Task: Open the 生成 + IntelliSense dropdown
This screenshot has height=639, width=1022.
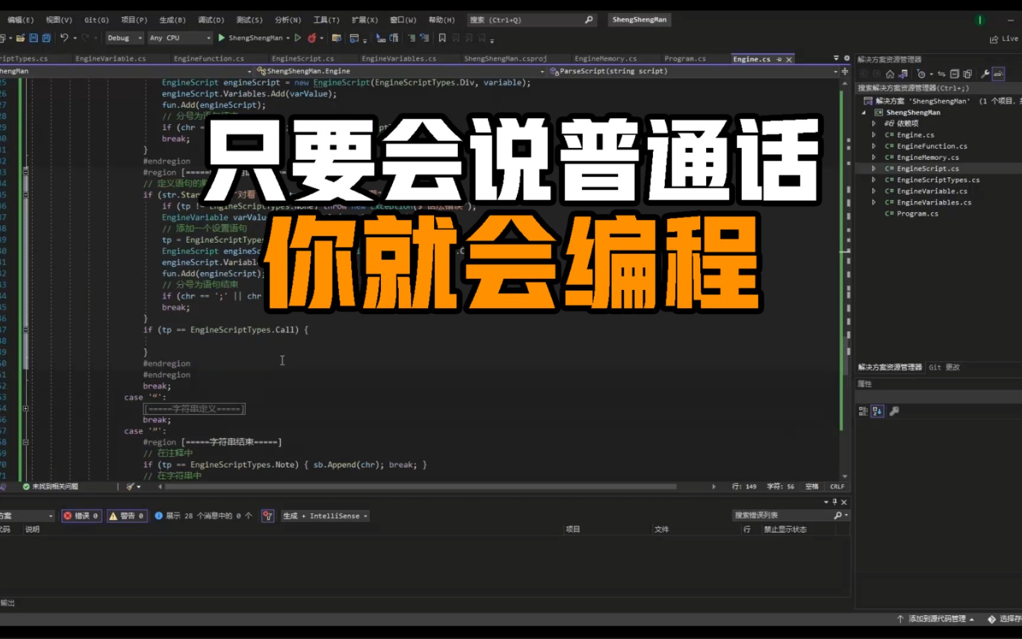Action: (325, 516)
